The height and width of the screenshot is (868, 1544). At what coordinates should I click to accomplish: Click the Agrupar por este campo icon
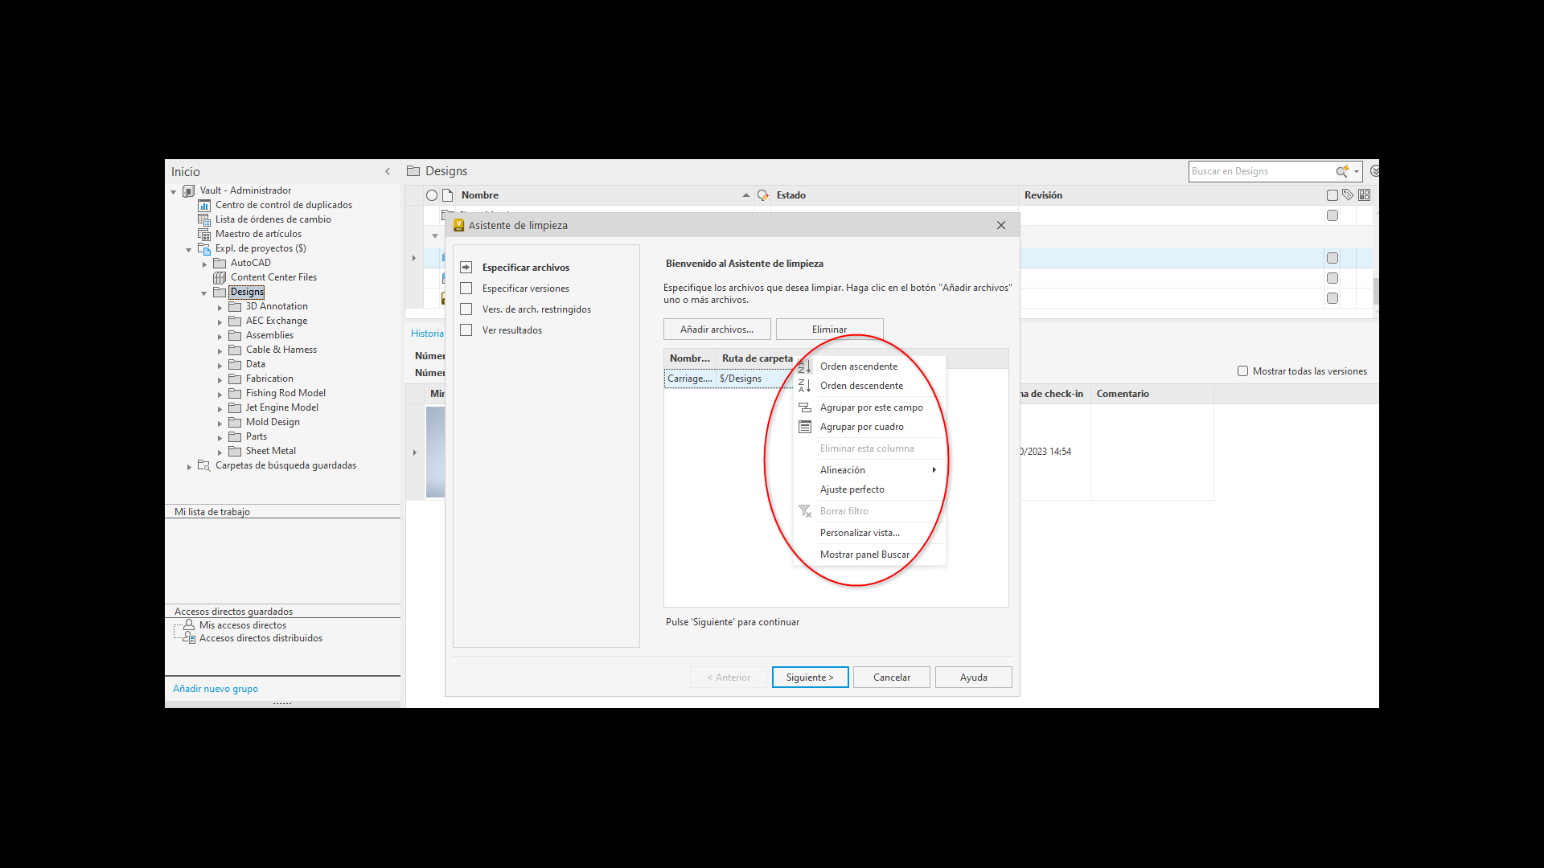pyautogui.click(x=804, y=407)
